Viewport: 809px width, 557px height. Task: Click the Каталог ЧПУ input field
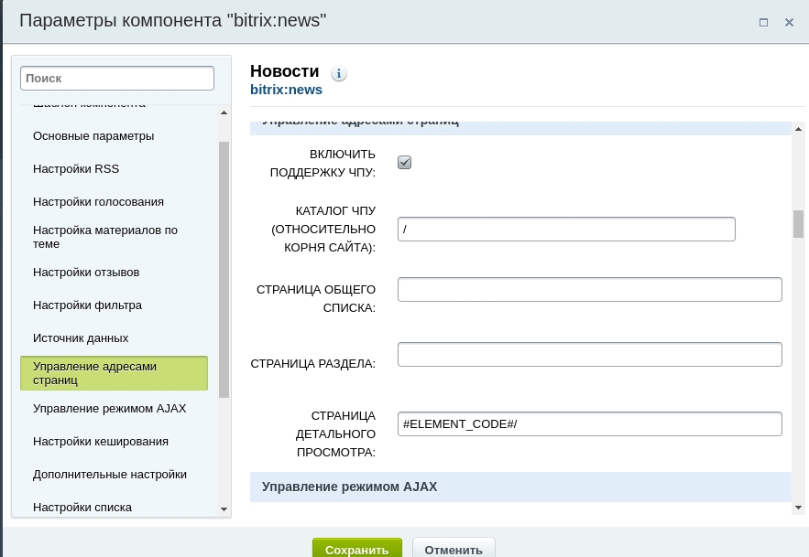click(x=566, y=230)
